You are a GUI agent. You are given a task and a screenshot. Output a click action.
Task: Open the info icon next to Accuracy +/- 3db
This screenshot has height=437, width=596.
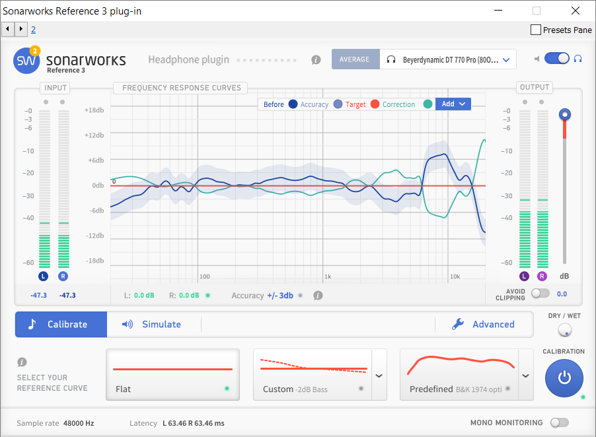(x=318, y=295)
